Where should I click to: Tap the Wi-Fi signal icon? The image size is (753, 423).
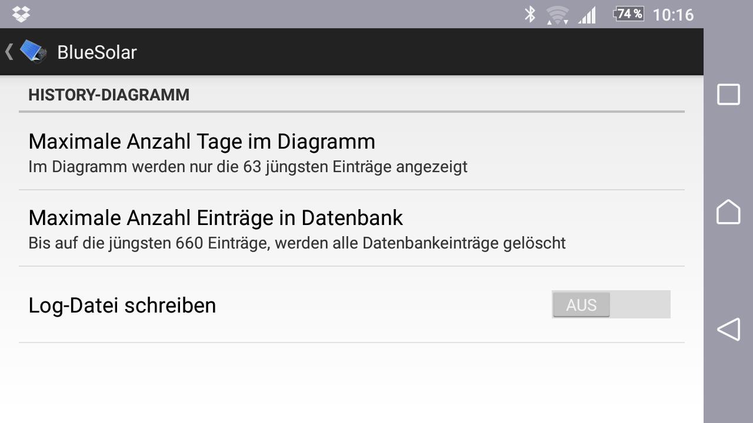(557, 15)
